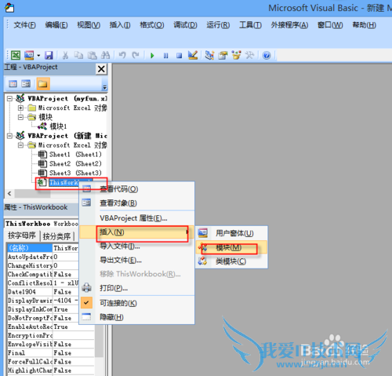Click the Insert UserForm toolbar icon
Image resolution: width=392 pixels, height=376 pixels.
[x=29, y=55]
